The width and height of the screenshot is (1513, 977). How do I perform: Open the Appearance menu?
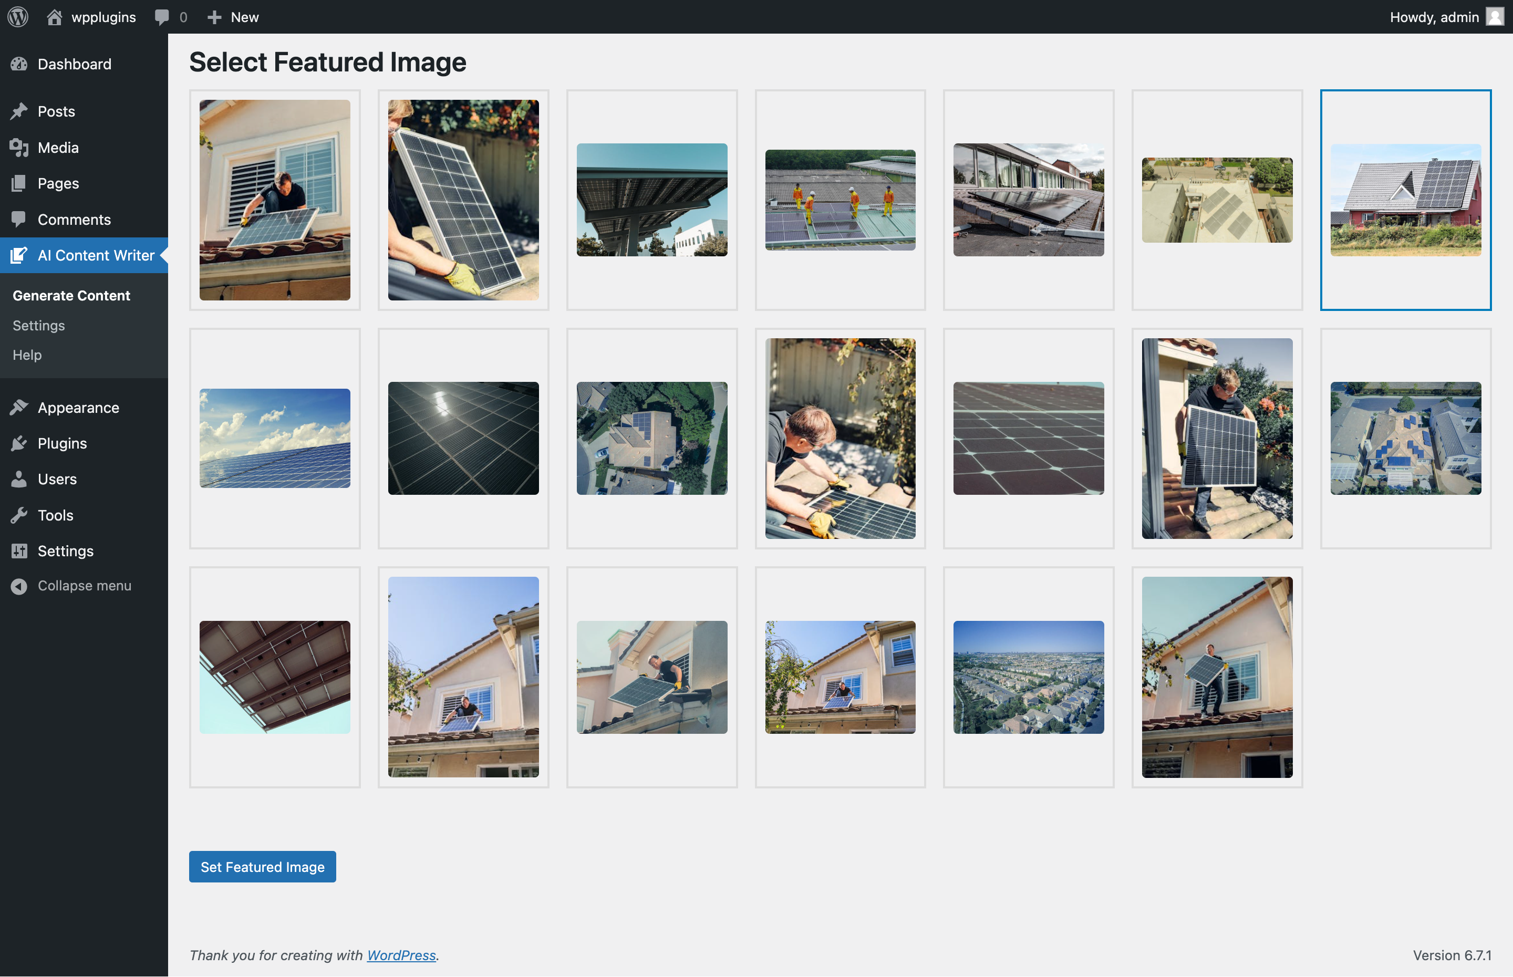point(78,407)
